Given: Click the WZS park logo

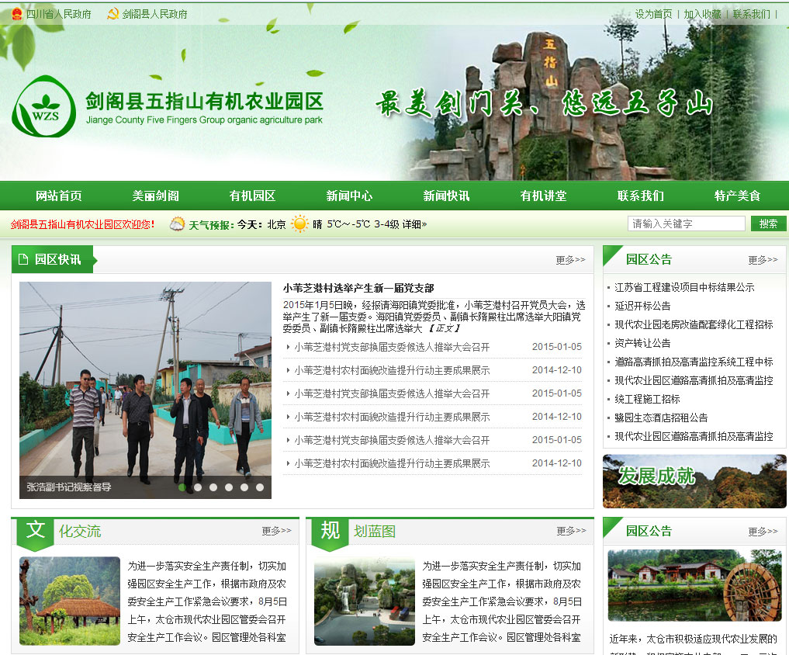Looking at the screenshot, I should coord(43,107).
